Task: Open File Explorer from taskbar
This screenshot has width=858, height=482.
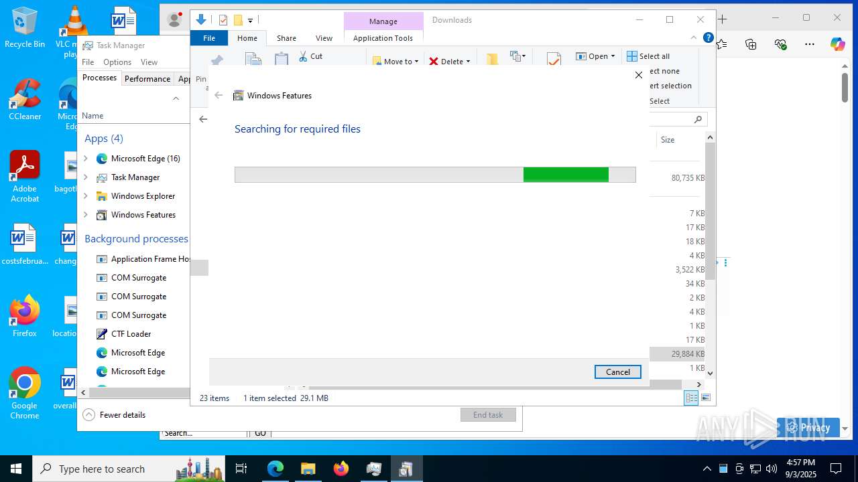Action: pyautogui.click(x=308, y=469)
